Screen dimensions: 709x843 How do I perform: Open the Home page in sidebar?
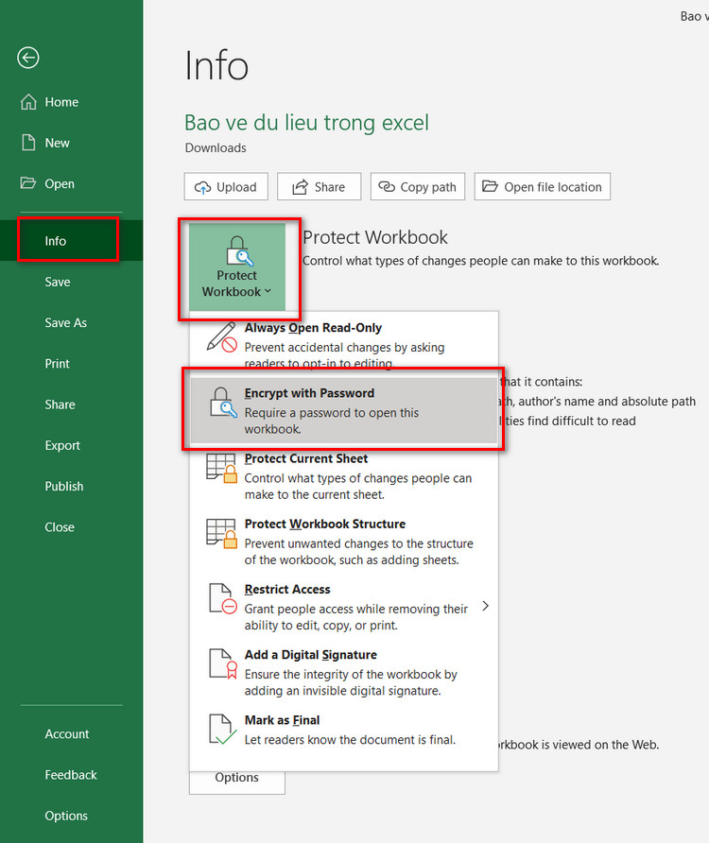tap(72, 102)
